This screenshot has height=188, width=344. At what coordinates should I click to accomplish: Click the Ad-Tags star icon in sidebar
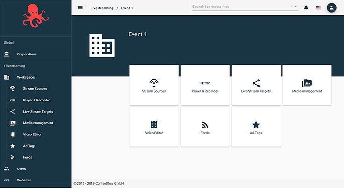(x=13, y=146)
